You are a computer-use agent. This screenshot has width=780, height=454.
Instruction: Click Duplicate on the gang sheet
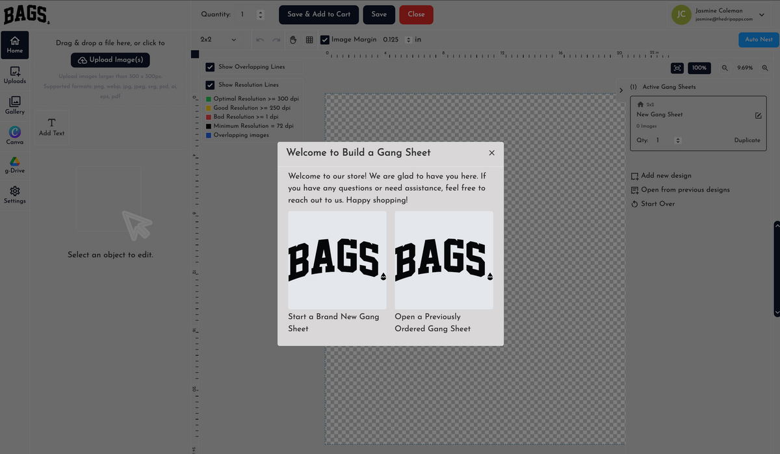(x=747, y=140)
